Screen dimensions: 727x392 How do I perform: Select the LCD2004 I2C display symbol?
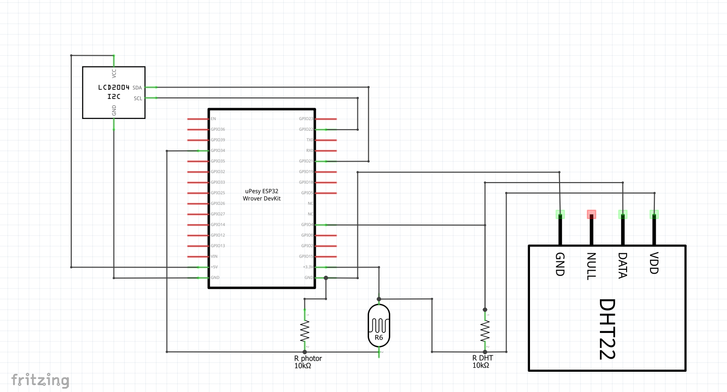pos(114,92)
